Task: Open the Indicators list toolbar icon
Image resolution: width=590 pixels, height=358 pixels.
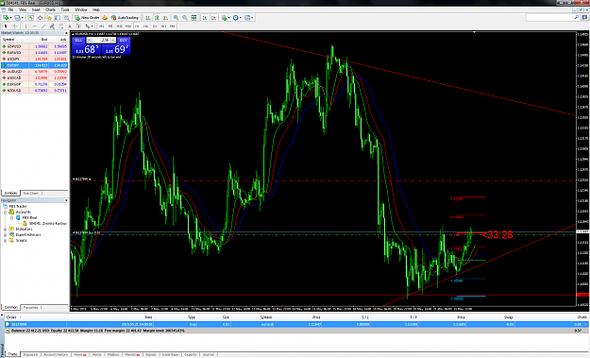Action: pyautogui.click(x=225, y=18)
